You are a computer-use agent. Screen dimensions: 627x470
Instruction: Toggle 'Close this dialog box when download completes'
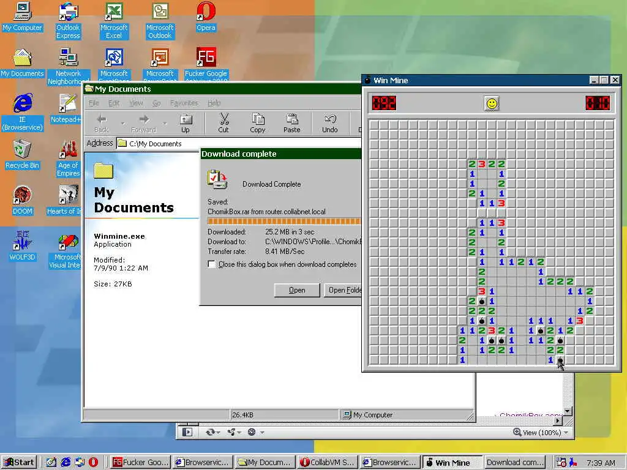tap(211, 264)
